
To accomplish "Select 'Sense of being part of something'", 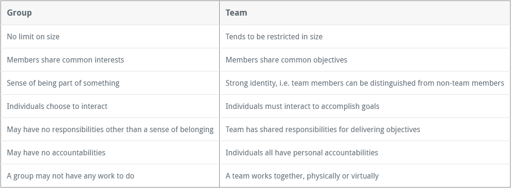I will click(110, 83).
